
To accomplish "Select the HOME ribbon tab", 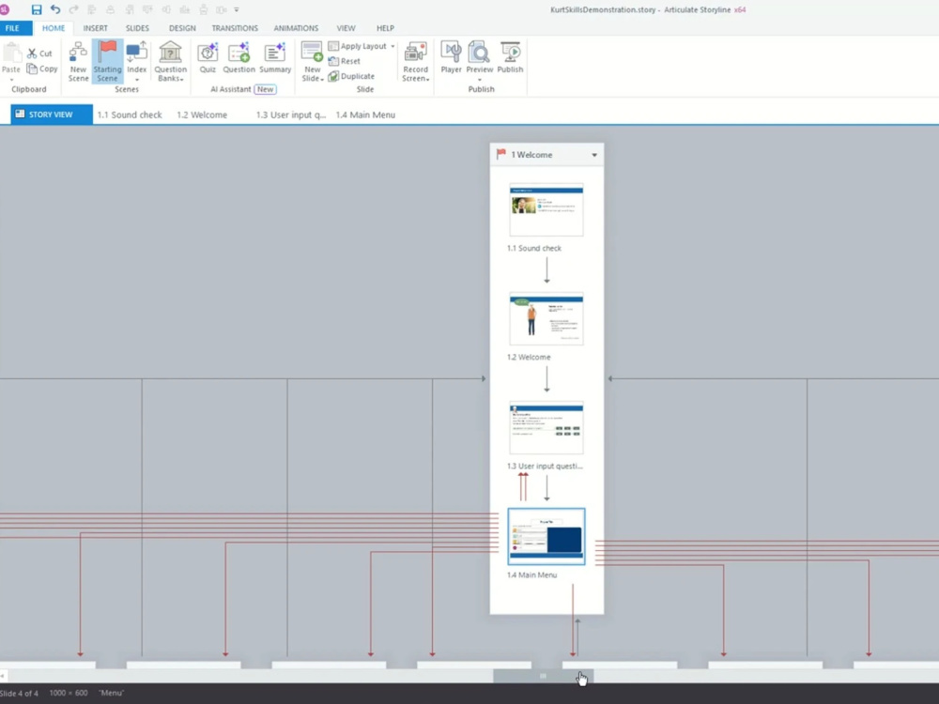I will (54, 28).
